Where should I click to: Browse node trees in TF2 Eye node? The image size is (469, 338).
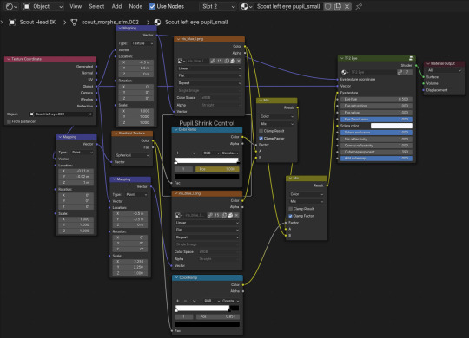344,72
